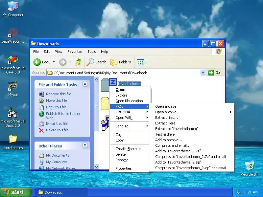Collapse File and Folder Tasks panel
The height and width of the screenshot is (197, 263).
point(85,84)
